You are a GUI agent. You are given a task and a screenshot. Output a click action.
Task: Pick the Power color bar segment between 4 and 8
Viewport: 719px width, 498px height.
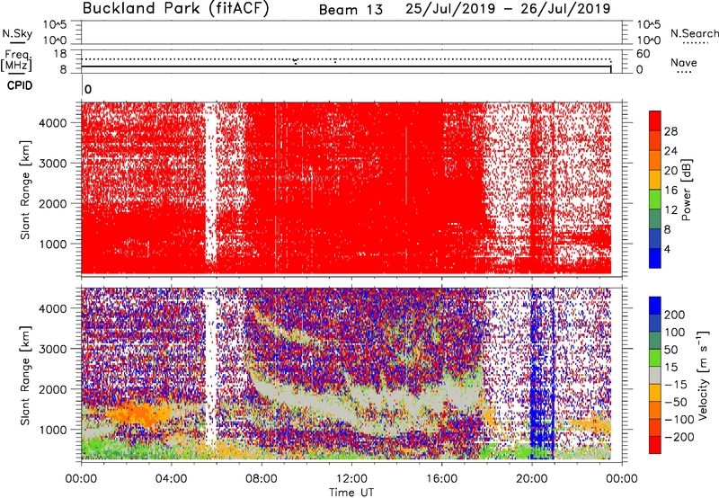655,238
